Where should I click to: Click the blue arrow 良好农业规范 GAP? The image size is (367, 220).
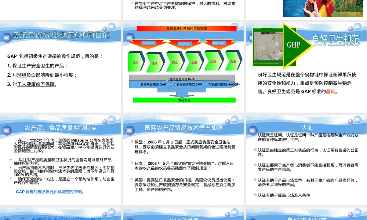pos(153,84)
